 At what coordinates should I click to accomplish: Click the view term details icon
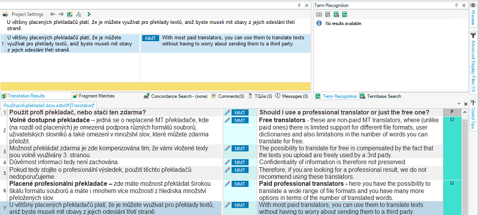319,14
